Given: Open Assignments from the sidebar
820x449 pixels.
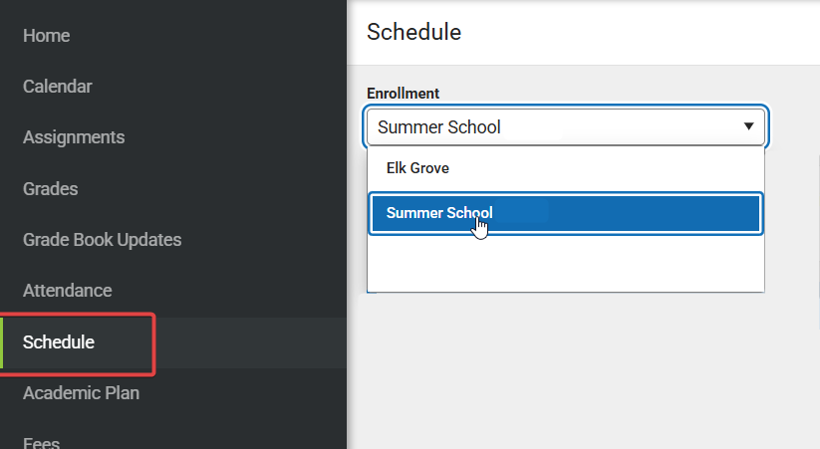Looking at the screenshot, I should click(74, 137).
